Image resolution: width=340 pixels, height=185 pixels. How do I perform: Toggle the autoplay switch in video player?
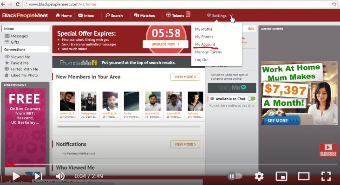(235, 176)
